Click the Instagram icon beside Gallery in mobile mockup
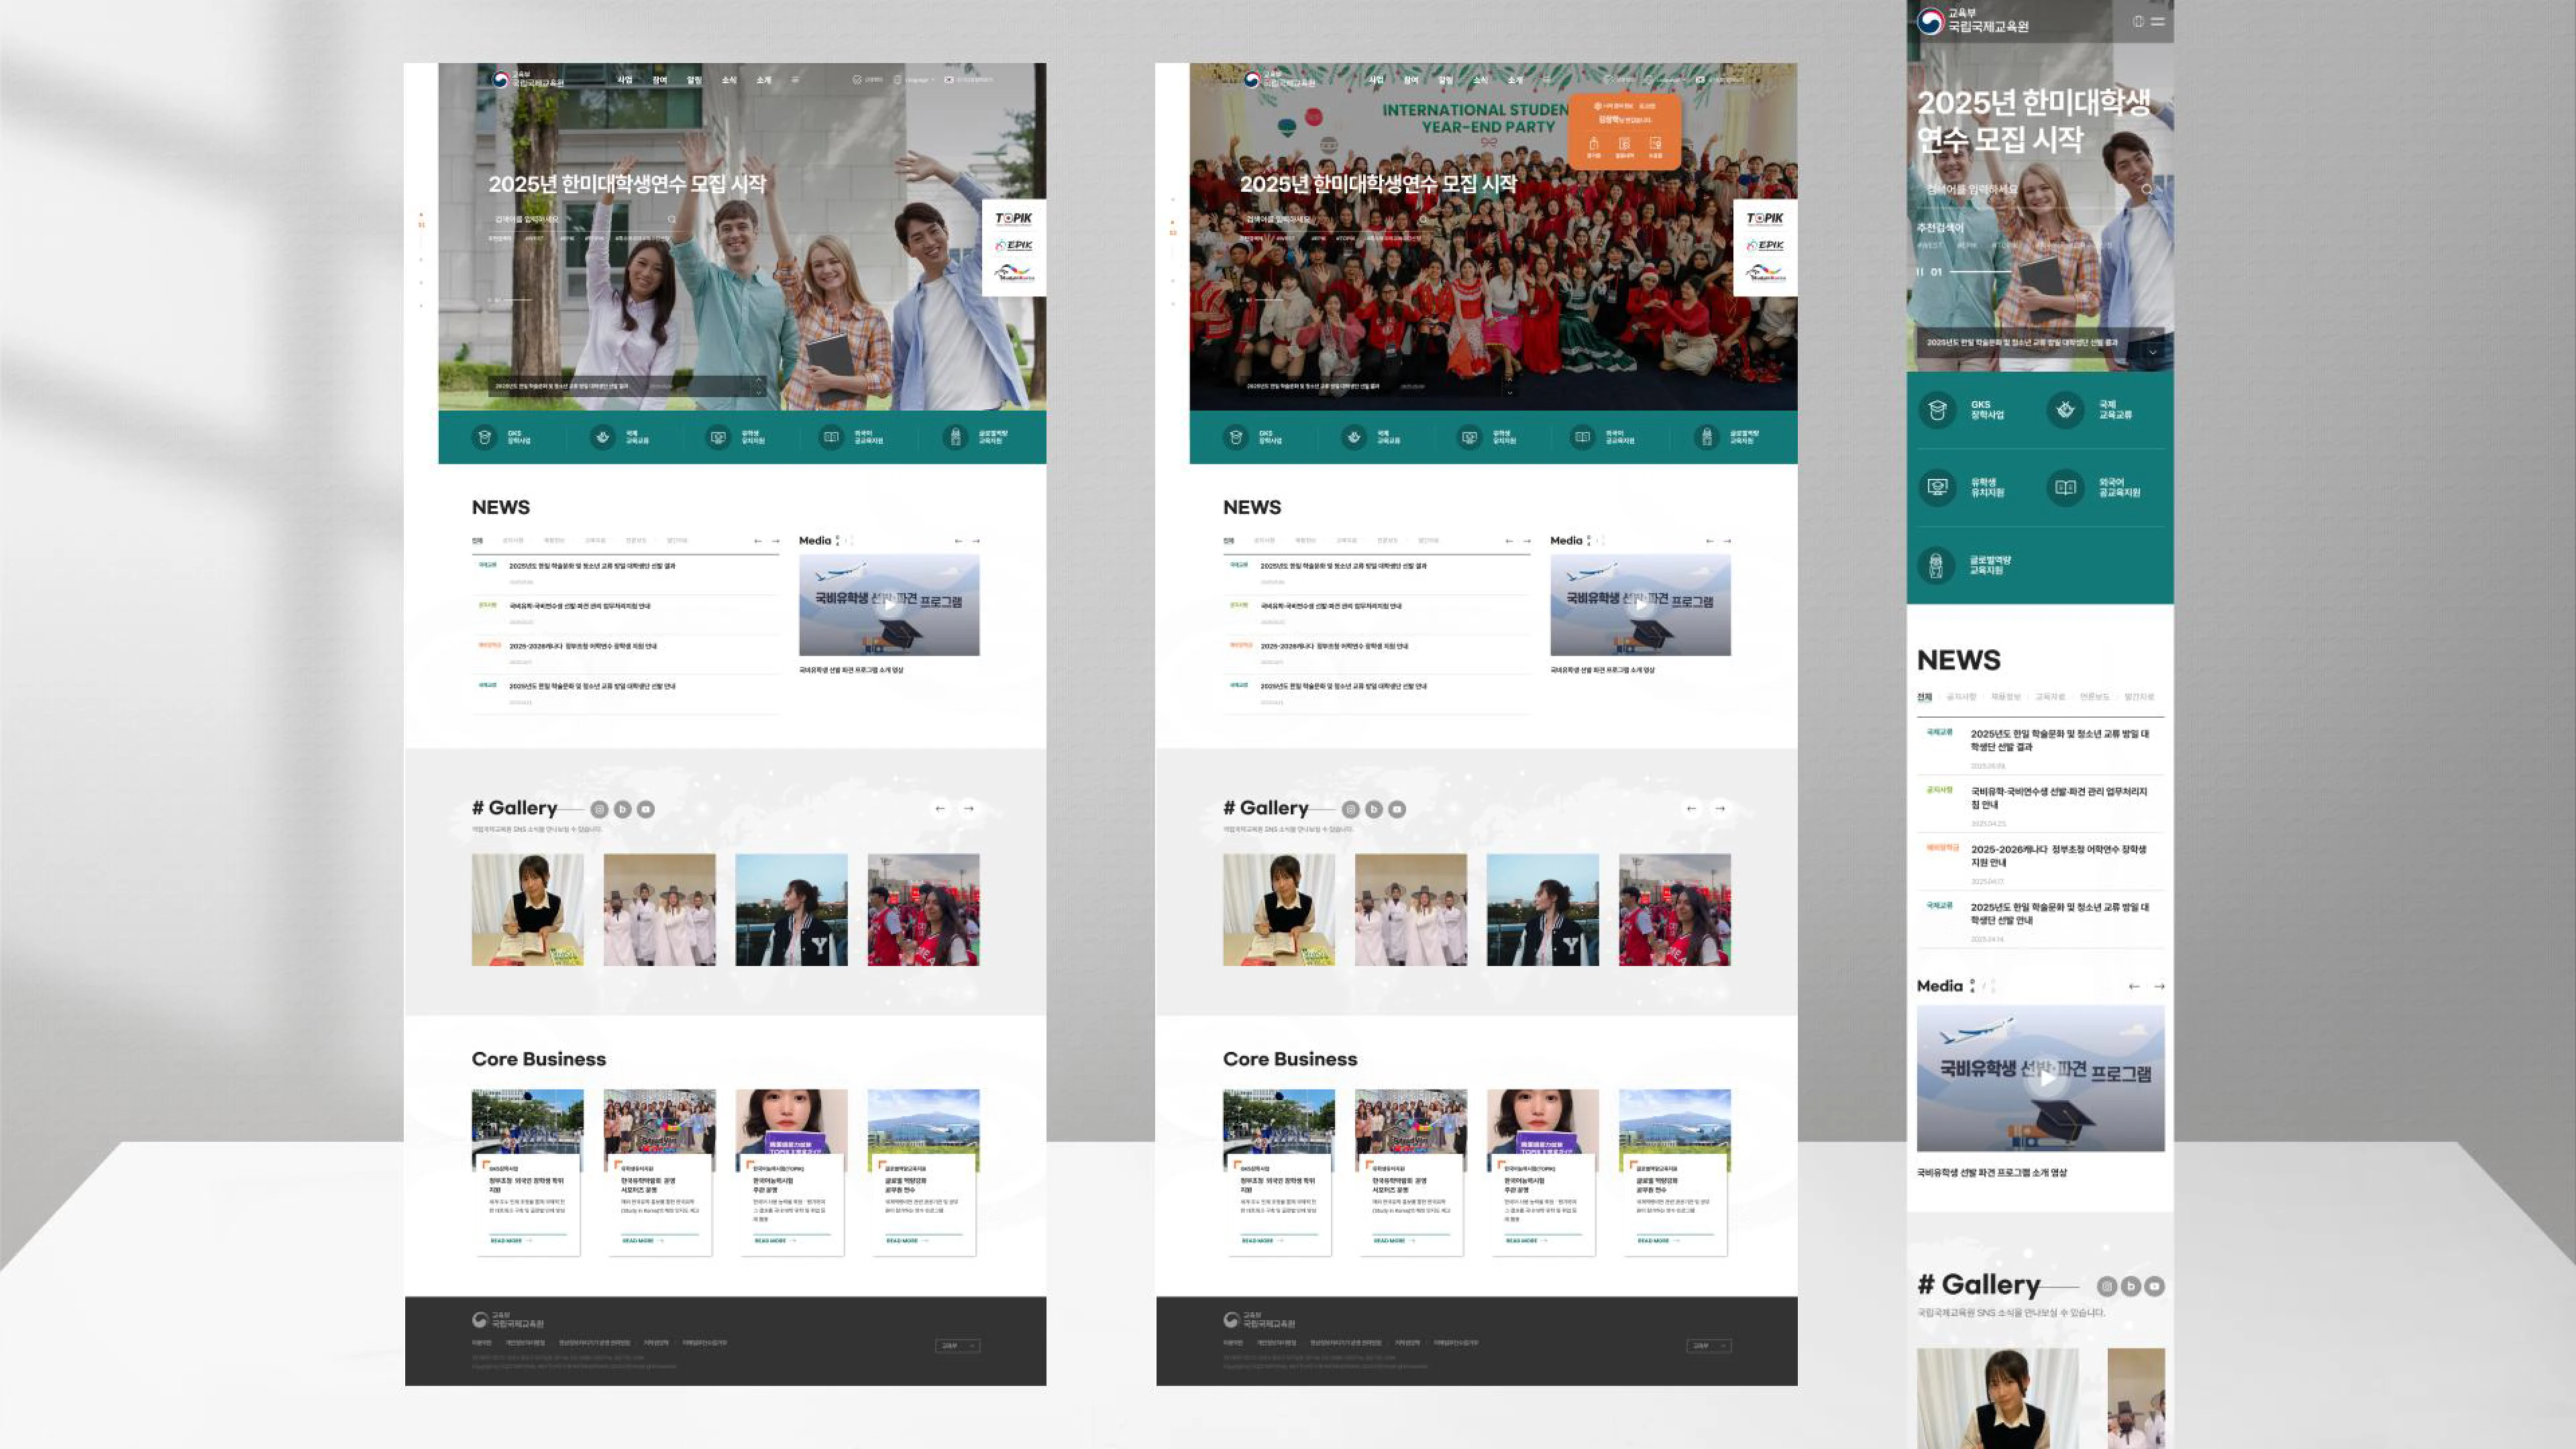 (x=2107, y=1286)
